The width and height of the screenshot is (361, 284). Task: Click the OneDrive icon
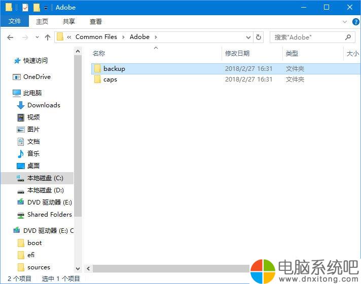click(17, 77)
